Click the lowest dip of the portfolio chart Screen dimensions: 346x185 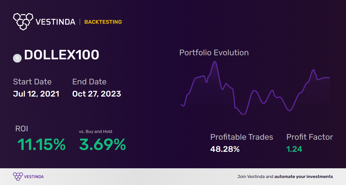244,114
